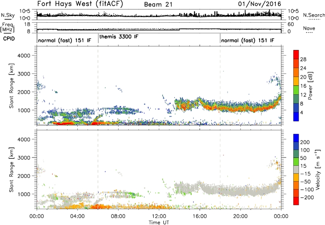The width and height of the screenshot is (325, 225).
Task: Click the '08:00' time axis tick
Action: (118, 216)
